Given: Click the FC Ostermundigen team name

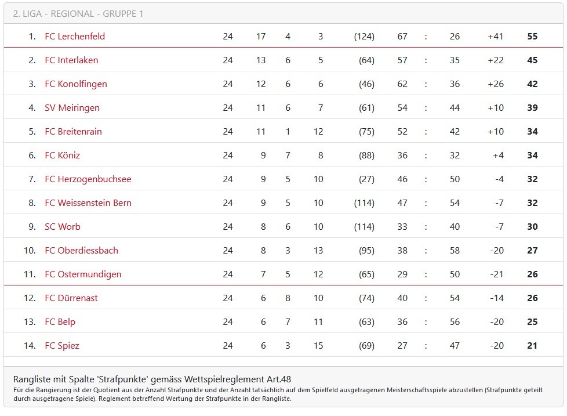Looking at the screenshot, I should coord(83,274).
